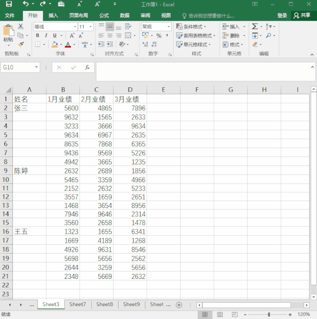The image size is (317, 319).
Task: Decrease indent
Action: [101, 45]
